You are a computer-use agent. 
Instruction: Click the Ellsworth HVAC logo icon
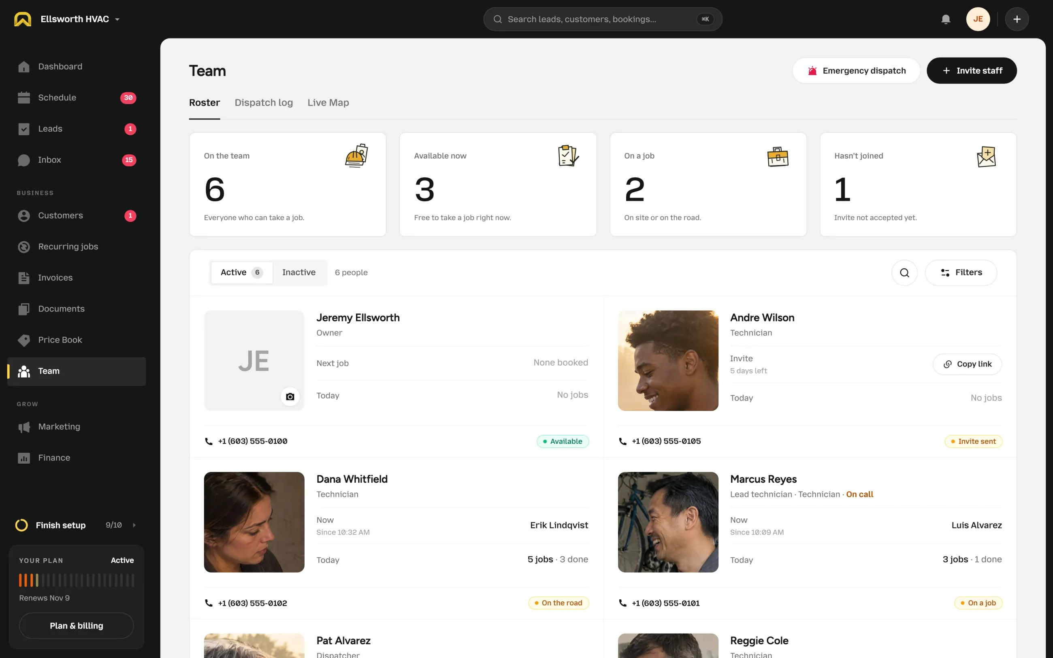click(23, 19)
